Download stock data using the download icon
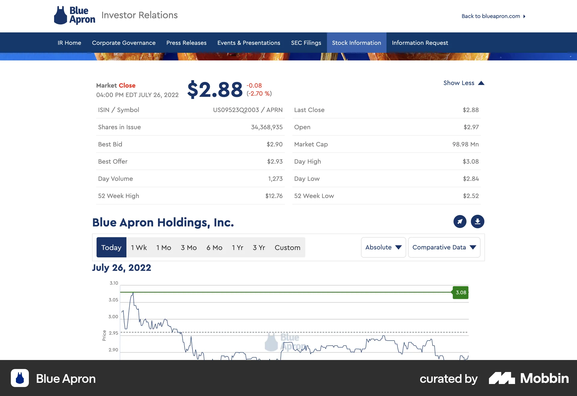Viewport: 577px width, 396px height. click(477, 222)
